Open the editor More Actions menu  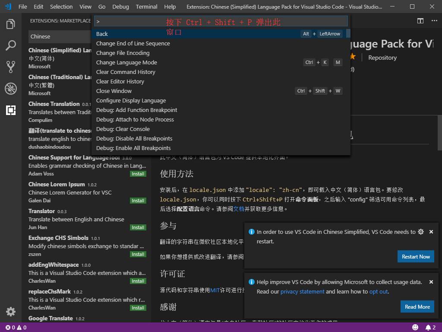(434, 21)
